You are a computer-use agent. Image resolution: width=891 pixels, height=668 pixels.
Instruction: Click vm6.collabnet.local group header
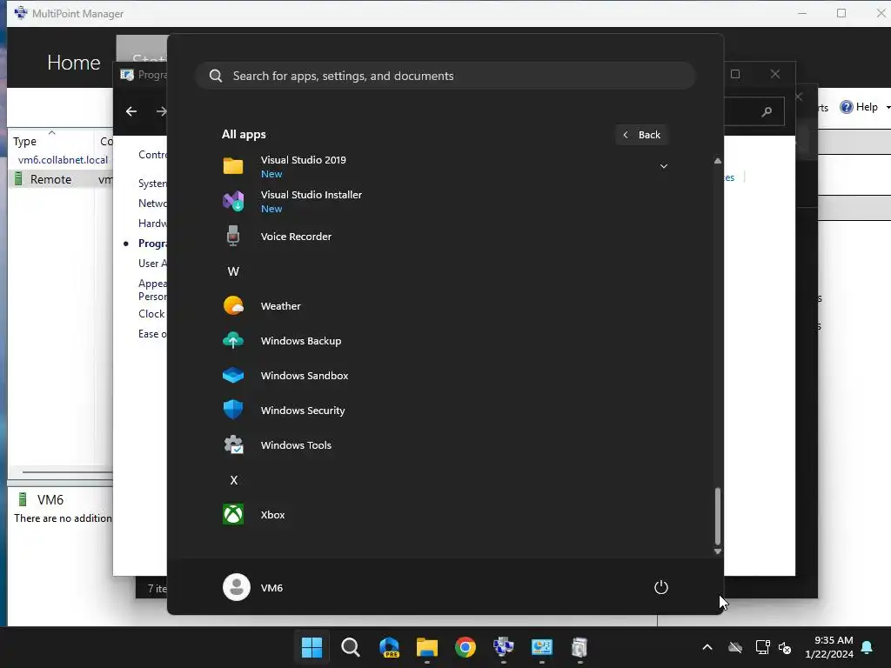63,160
